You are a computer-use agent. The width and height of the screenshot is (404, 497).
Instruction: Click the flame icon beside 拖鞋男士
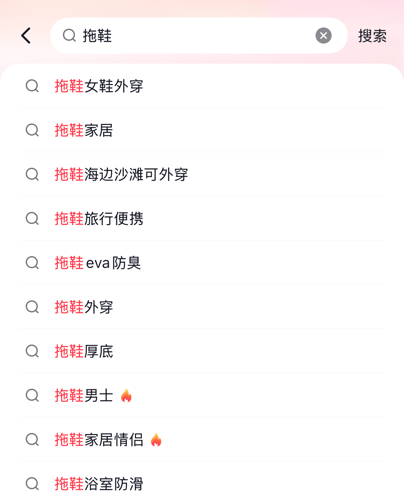click(126, 396)
